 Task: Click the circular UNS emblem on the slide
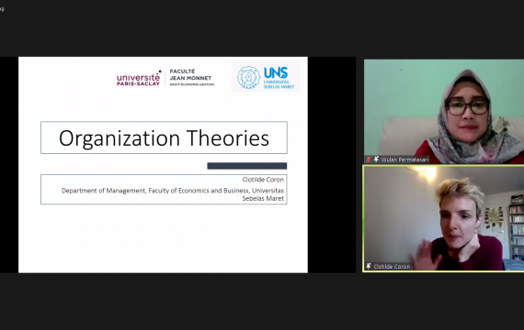[x=248, y=77]
